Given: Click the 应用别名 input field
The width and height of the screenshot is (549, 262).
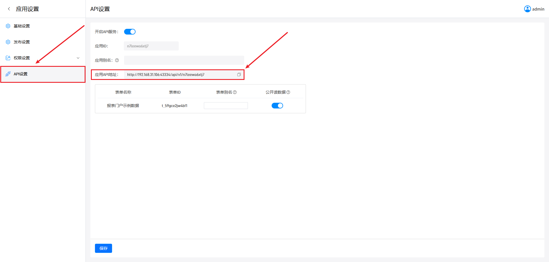Looking at the screenshot, I should coord(184,60).
